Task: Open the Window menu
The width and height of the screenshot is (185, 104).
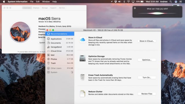Action: coord(46,2)
